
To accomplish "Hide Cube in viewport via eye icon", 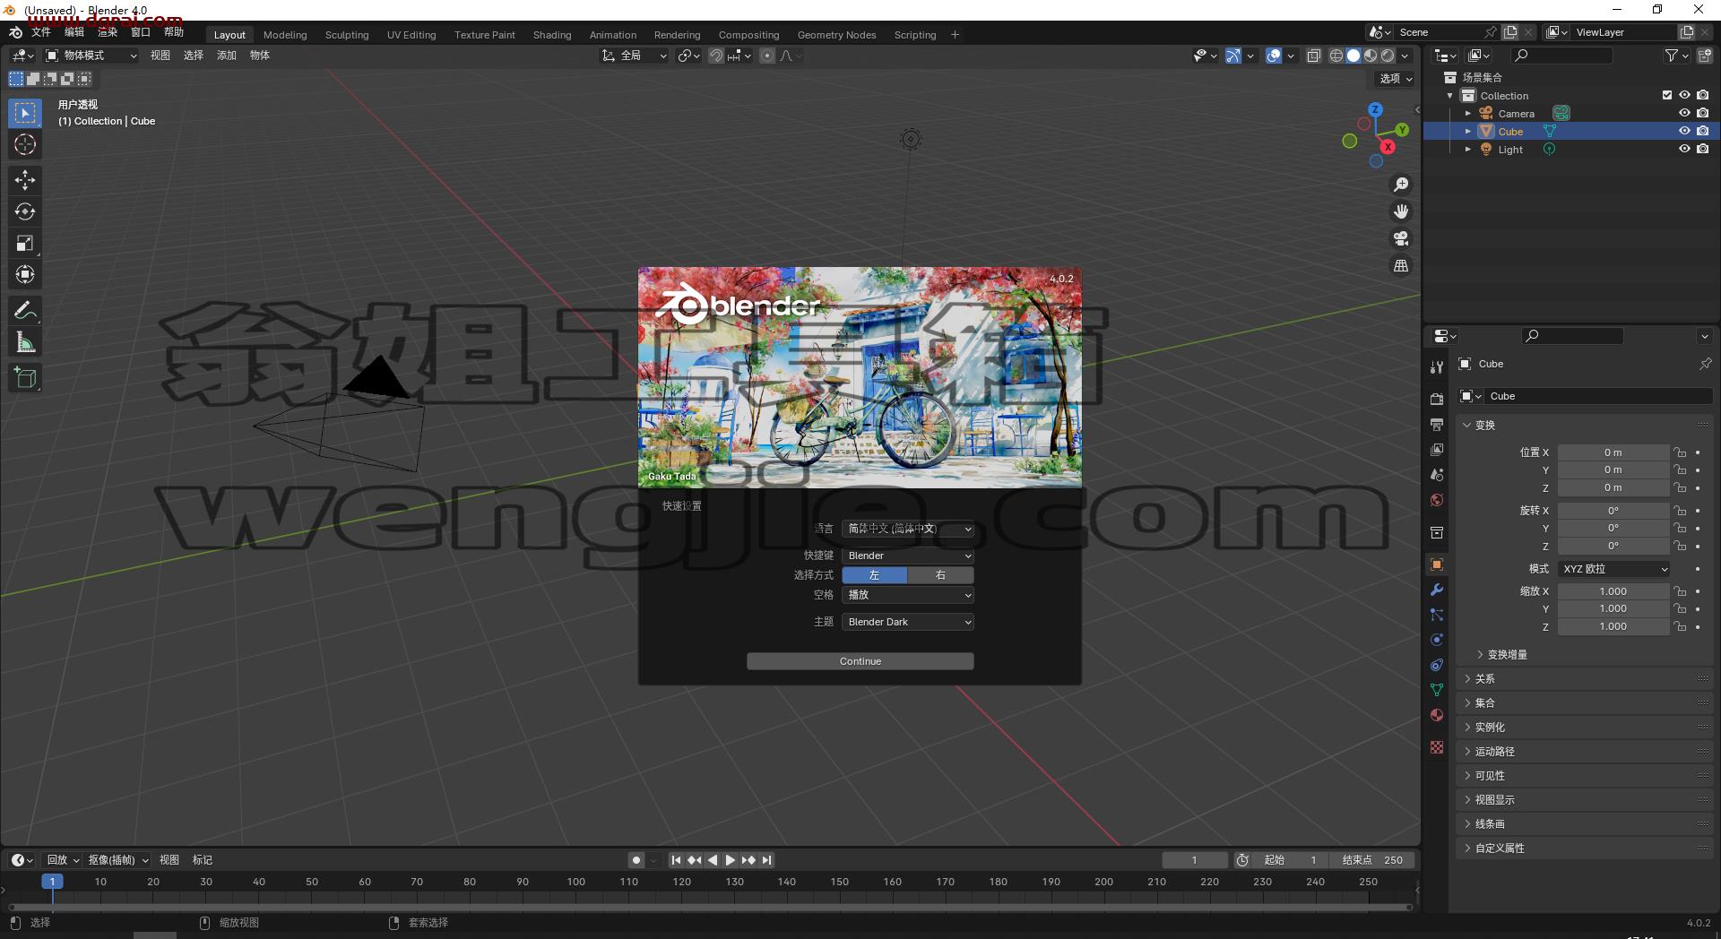I will 1684,131.
